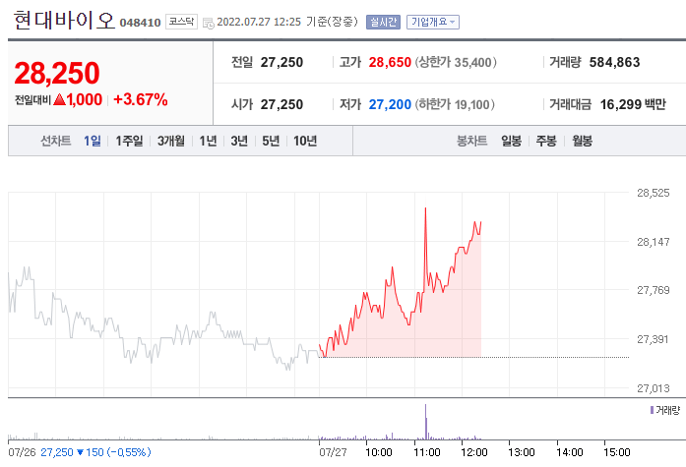Click the 코스닥 market badge
This screenshot has height=467, width=686.
(x=181, y=22)
